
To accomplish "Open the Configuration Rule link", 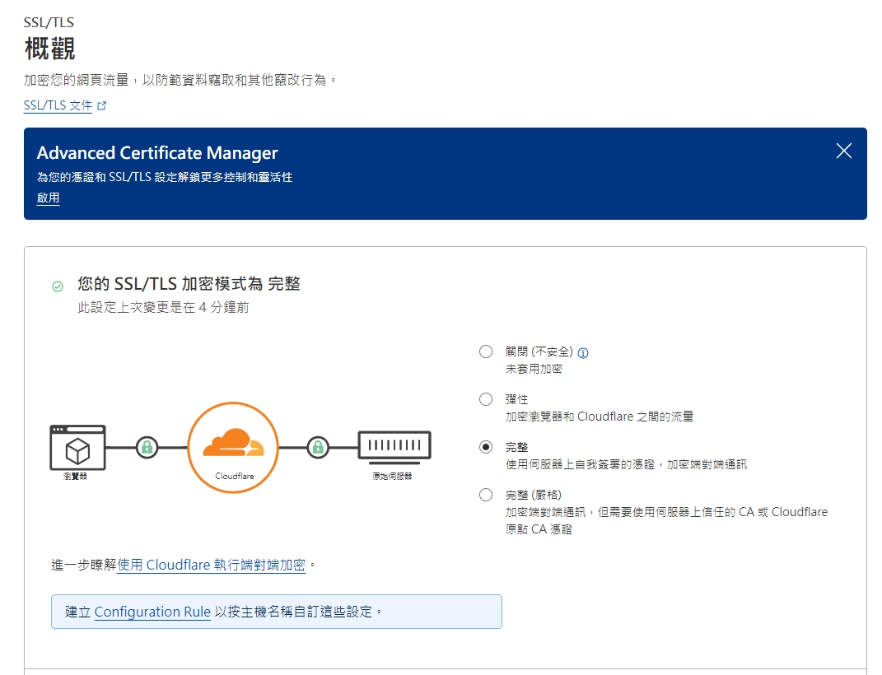I will [152, 612].
